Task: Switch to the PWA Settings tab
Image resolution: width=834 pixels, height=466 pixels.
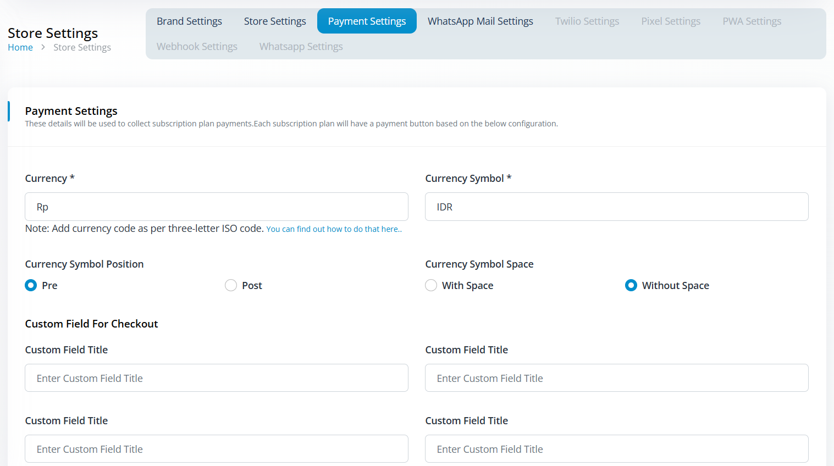Action: click(752, 21)
